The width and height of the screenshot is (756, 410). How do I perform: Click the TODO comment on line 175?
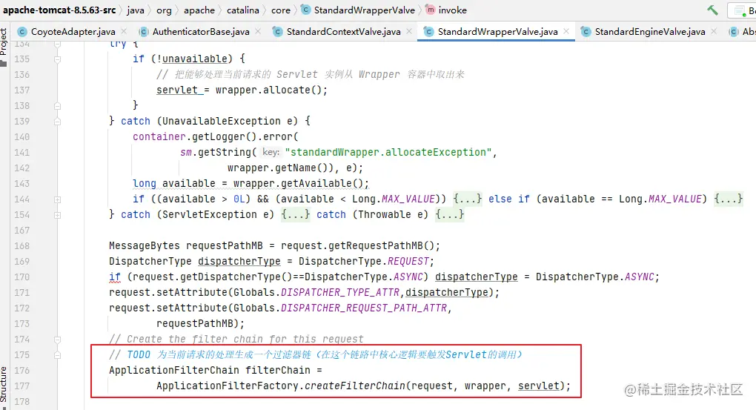(x=316, y=354)
